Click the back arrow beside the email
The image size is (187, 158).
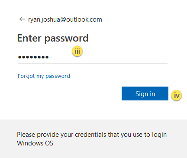pos(22,19)
